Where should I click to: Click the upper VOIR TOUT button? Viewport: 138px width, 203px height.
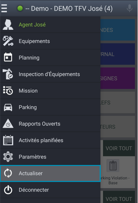click(x=119, y=148)
